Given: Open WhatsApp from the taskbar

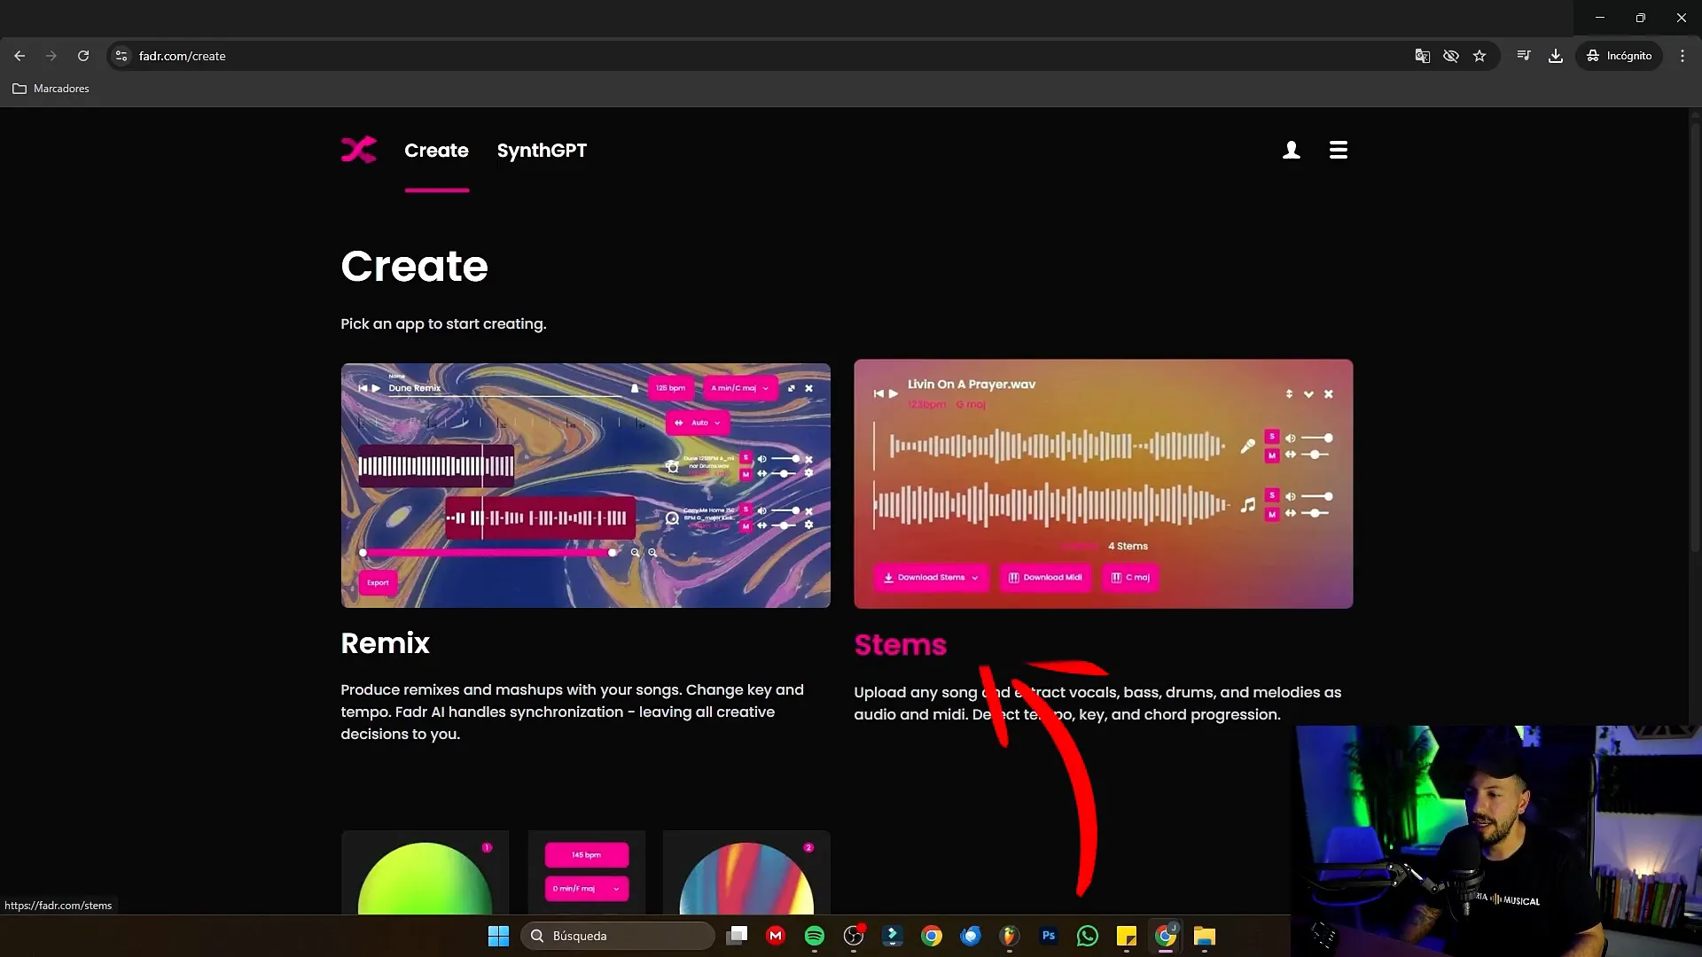Looking at the screenshot, I should tap(1088, 936).
